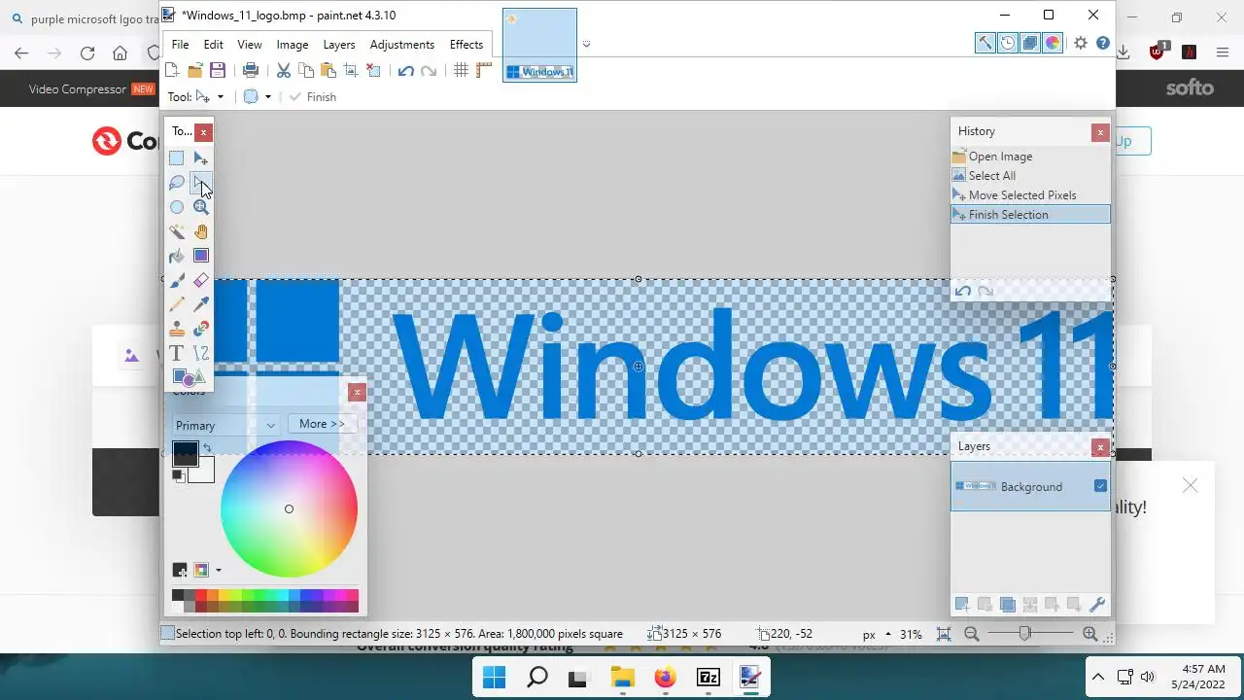Toggle the History window button
Viewport: 1244px width, 700px height.
1008,43
